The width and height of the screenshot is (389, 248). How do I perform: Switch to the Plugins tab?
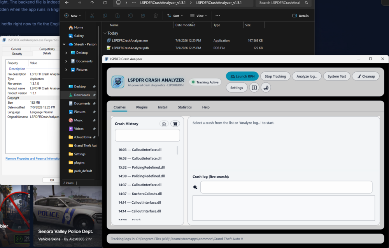[x=142, y=107]
